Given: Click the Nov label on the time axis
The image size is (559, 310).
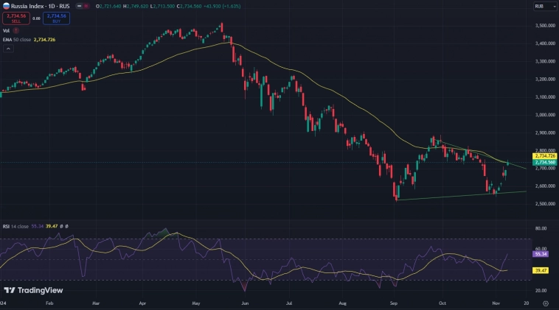Looking at the screenshot, I should 496,303.
